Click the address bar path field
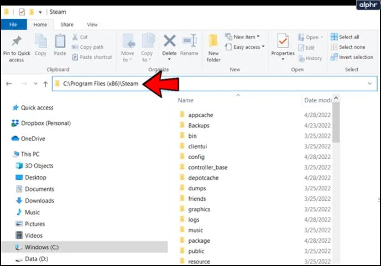Screen dimensions: 381x266 [215, 84]
